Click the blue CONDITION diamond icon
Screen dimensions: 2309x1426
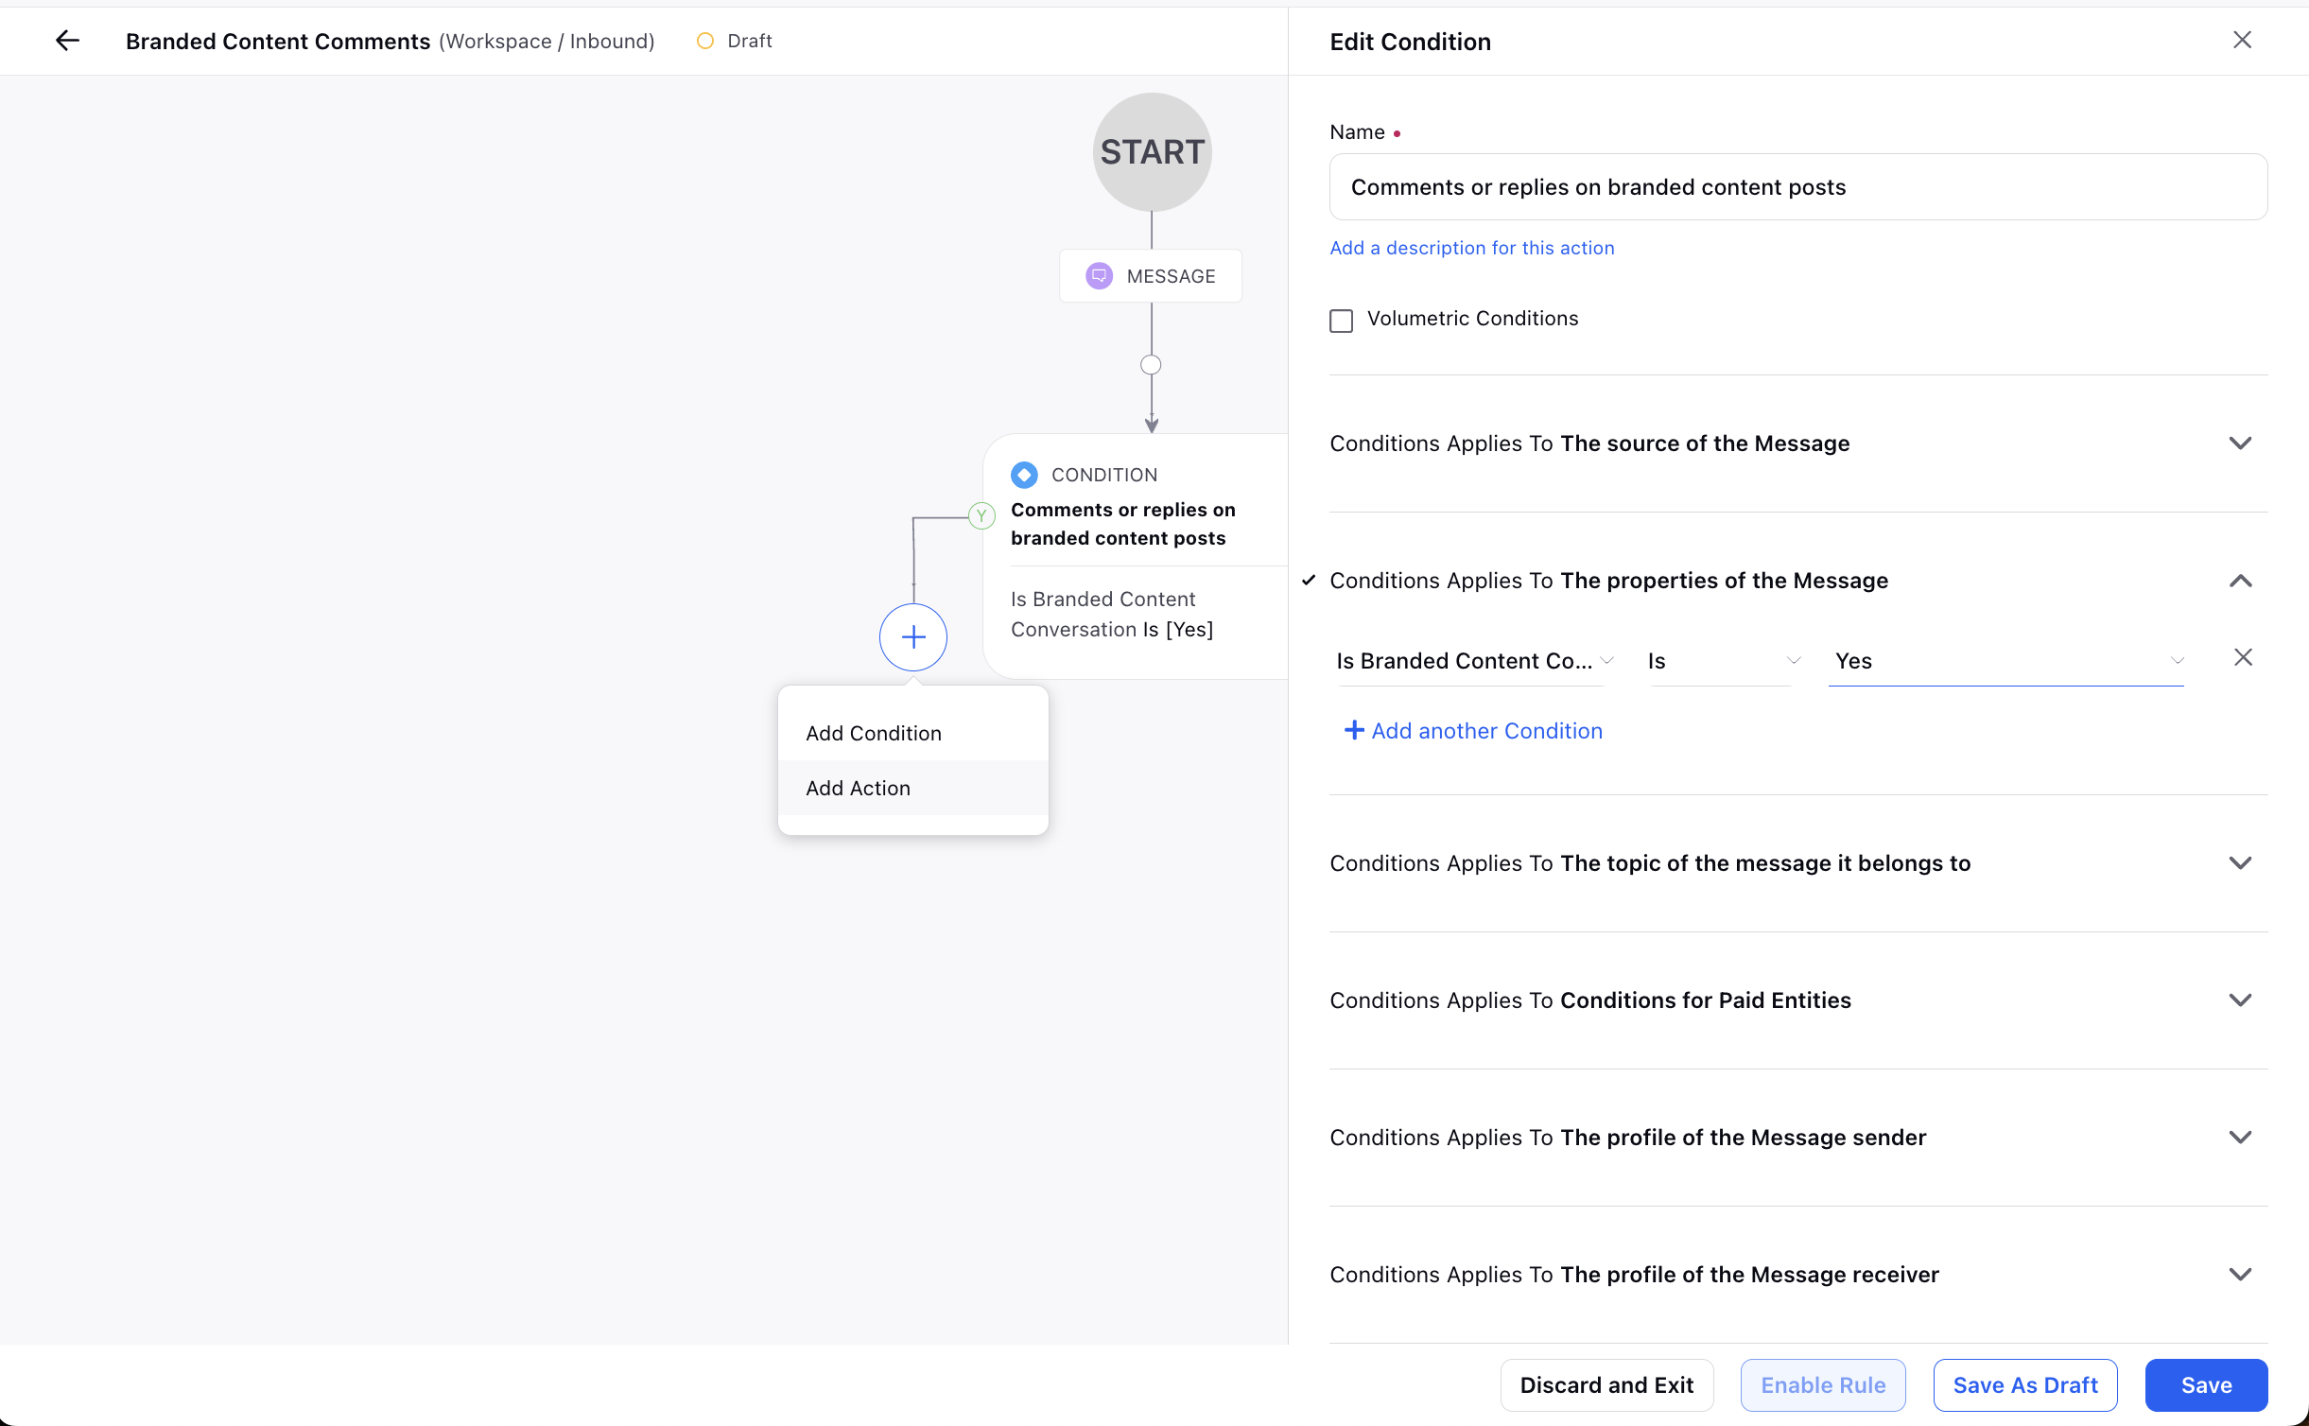[1024, 475]
